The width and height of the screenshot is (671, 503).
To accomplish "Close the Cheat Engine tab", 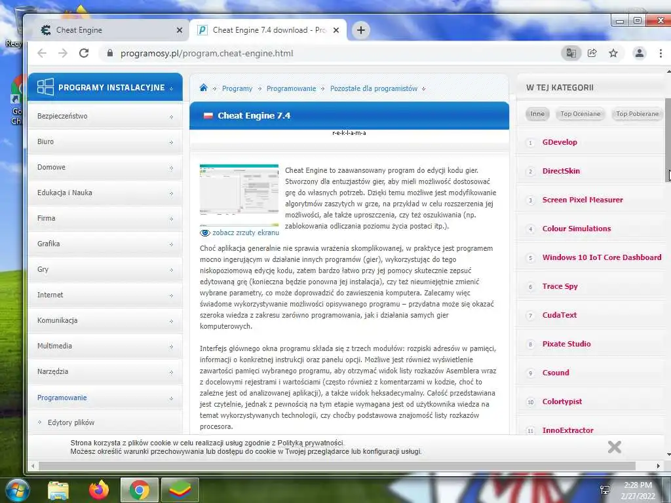I will [x=180, y=30].
